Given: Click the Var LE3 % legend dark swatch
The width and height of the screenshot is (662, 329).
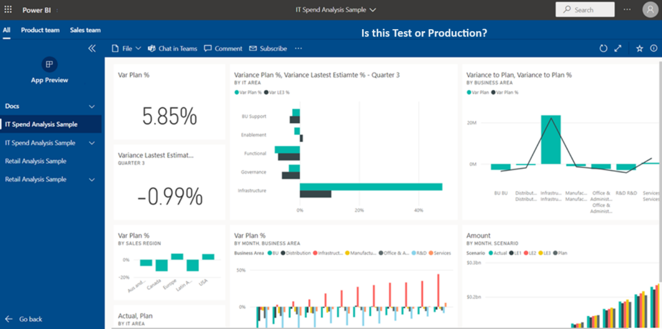Looking at the screenshot, I should [266, 92].
